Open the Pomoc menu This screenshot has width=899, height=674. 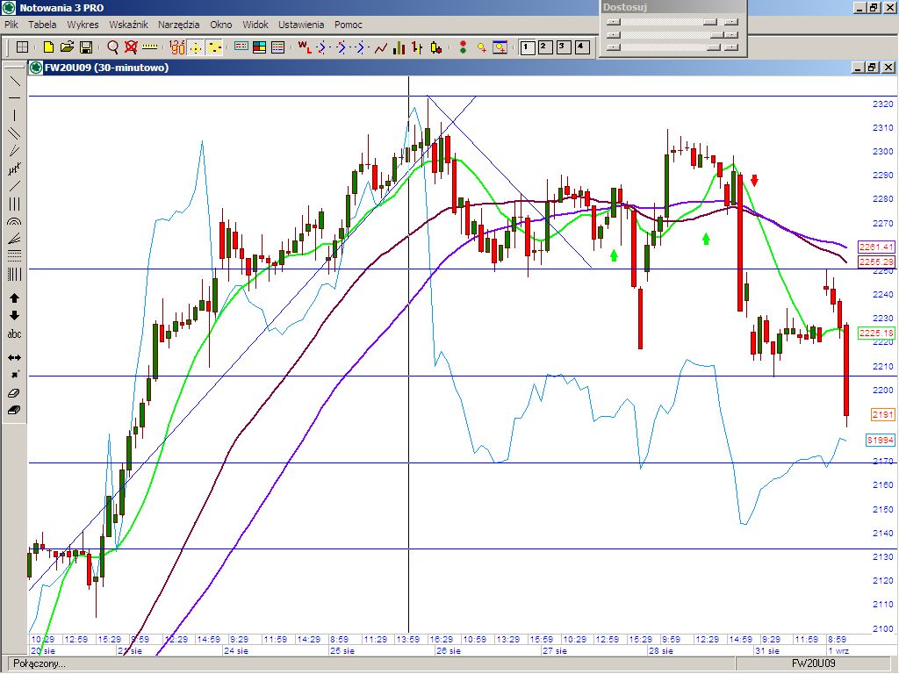(348, 25)
